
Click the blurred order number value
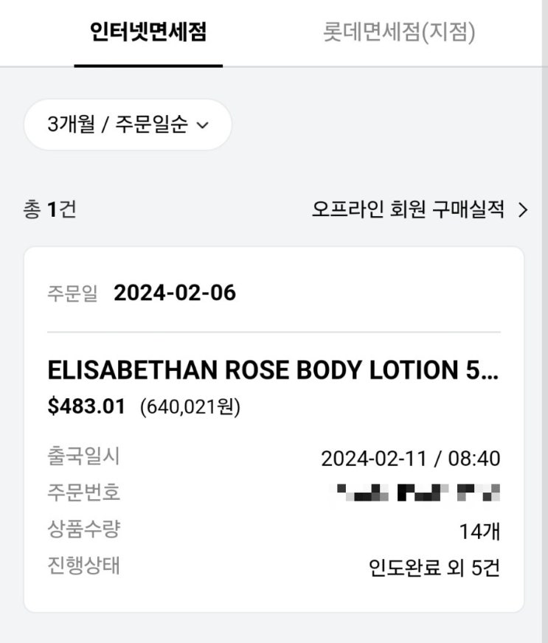tap(418, 492)
